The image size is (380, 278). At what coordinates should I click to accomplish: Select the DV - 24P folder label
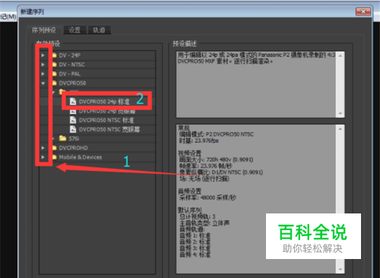[x=70, y=55]
